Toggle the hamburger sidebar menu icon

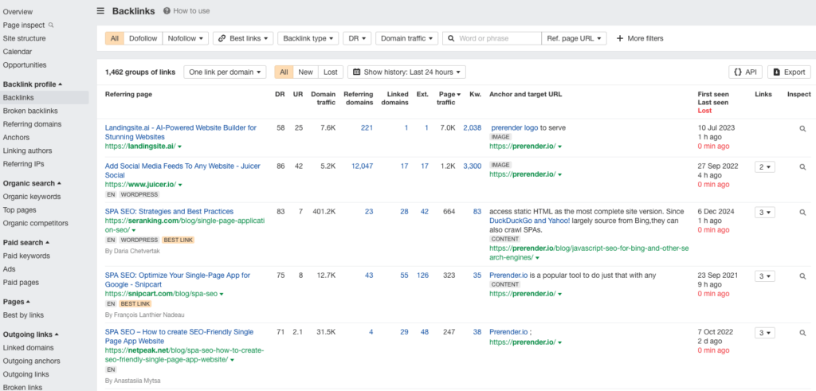point(100,11)
